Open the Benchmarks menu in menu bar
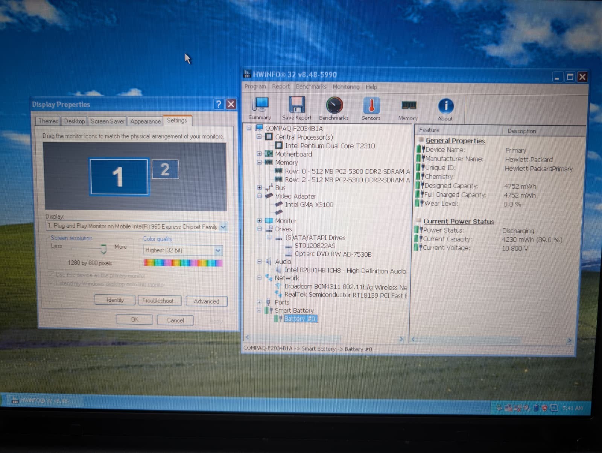 click(x=311, y=87)
